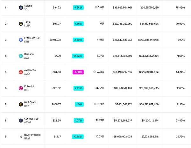Click info icon beside Solana's 5.8% value
Image resolution: width=191 pixels, height=148 pixels.
(96, 7)
